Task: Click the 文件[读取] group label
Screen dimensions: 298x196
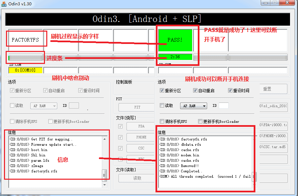Action: point(126,170)
